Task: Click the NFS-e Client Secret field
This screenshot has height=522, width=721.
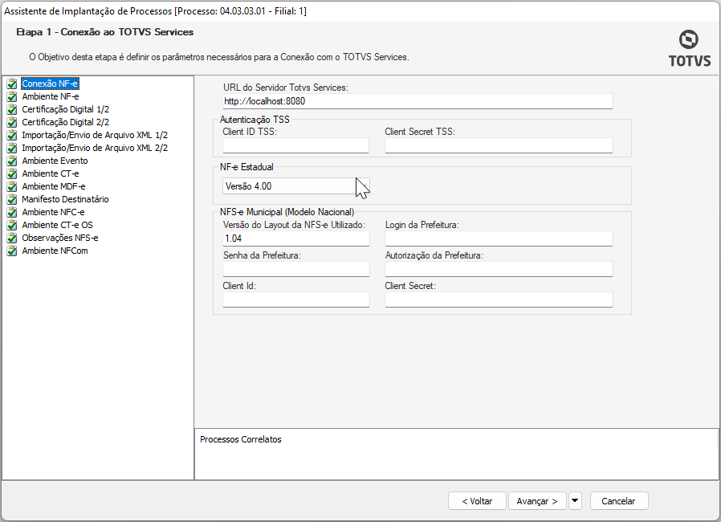Action: coord(499,300)
